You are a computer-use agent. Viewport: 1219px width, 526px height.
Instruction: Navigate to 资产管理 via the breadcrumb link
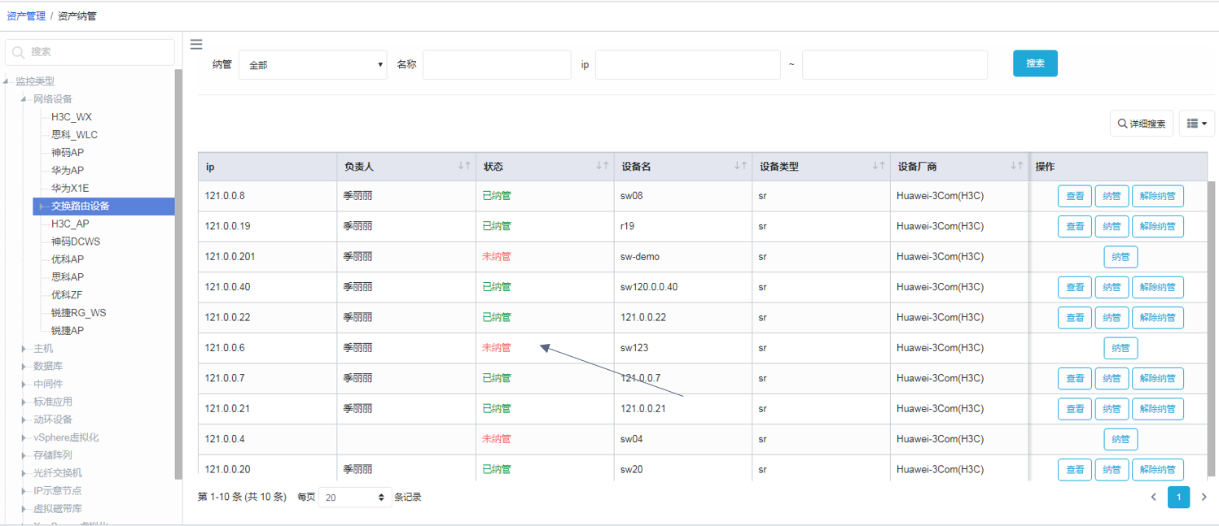pyautogui.click(x=25, y=15)
